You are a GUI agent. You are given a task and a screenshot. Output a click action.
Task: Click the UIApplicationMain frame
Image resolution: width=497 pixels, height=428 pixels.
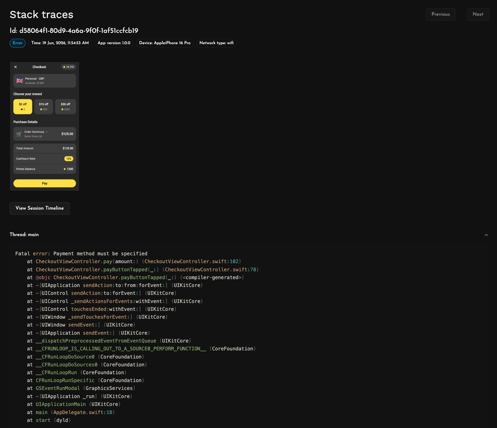click(x=74, y=404)
